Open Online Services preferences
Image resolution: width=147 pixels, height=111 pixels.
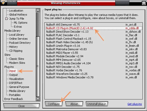click(x=18, y=39)
